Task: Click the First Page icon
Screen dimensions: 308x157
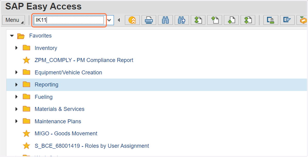Action: pos(198,20)
